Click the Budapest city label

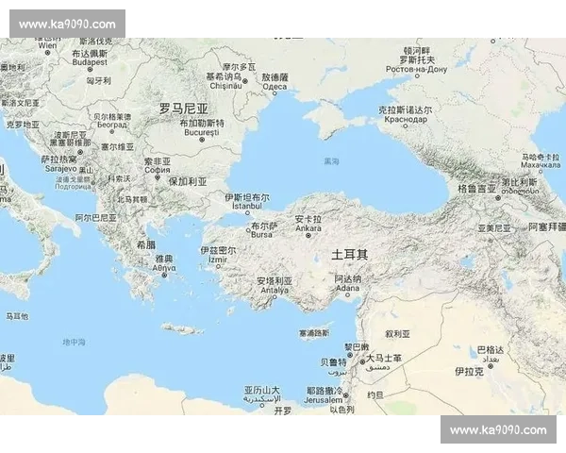pyautogui.click(x=90, y=62)
